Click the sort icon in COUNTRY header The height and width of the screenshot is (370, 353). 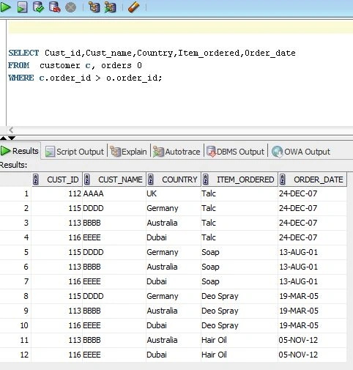pyautogui.click(x=151, y=180)
